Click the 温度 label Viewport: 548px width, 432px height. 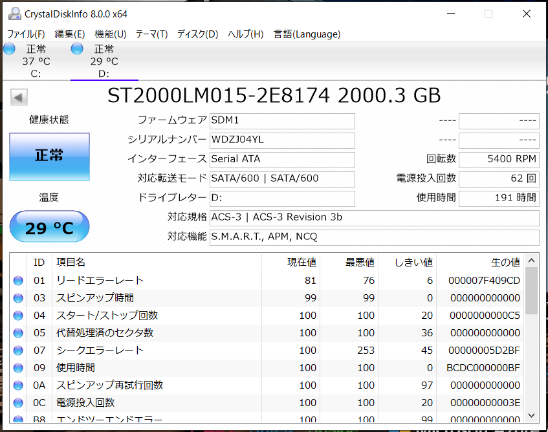coord(49,198)
